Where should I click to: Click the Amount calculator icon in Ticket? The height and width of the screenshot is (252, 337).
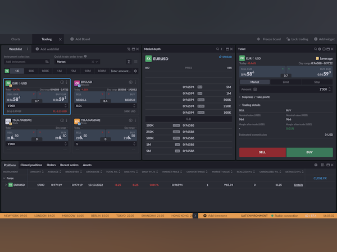[255, 90]
